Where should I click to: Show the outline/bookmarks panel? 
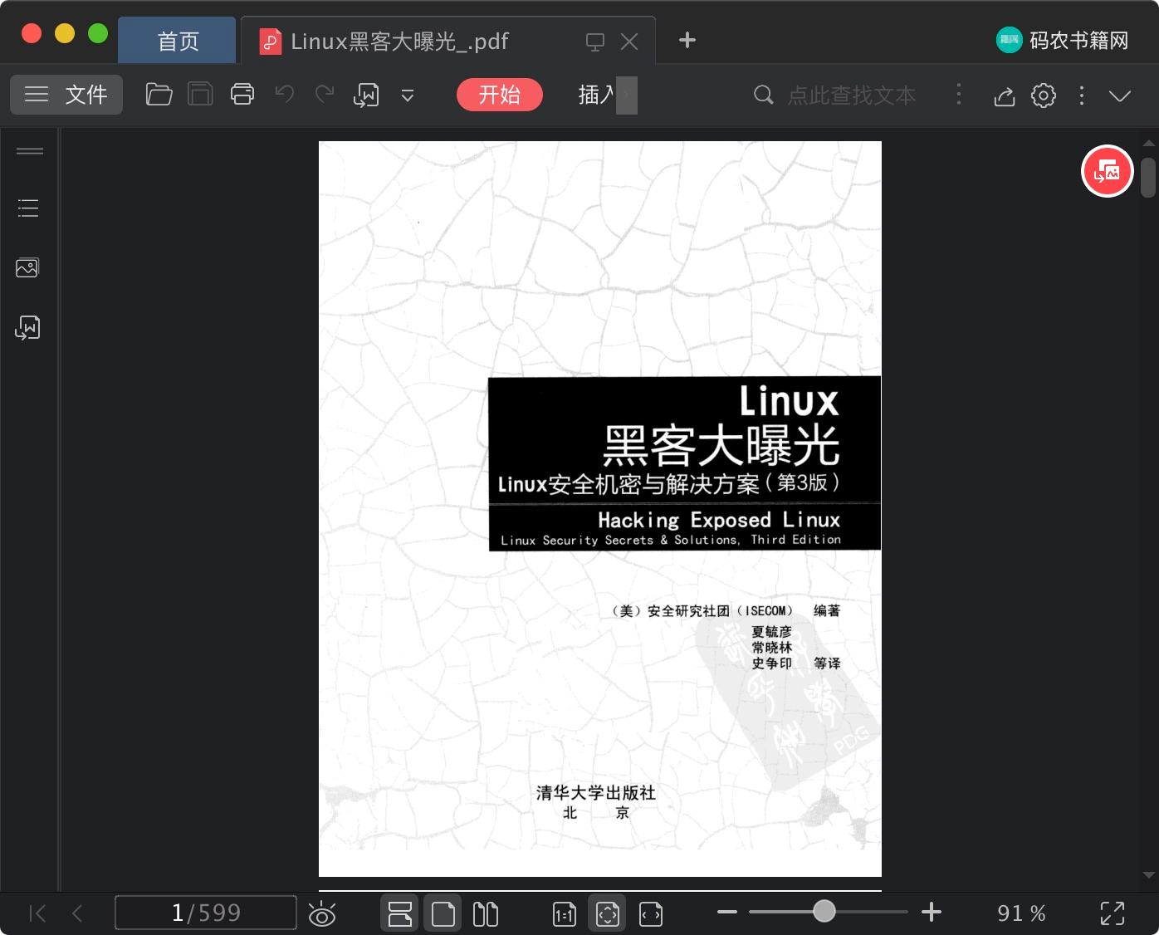coord(28,208)
